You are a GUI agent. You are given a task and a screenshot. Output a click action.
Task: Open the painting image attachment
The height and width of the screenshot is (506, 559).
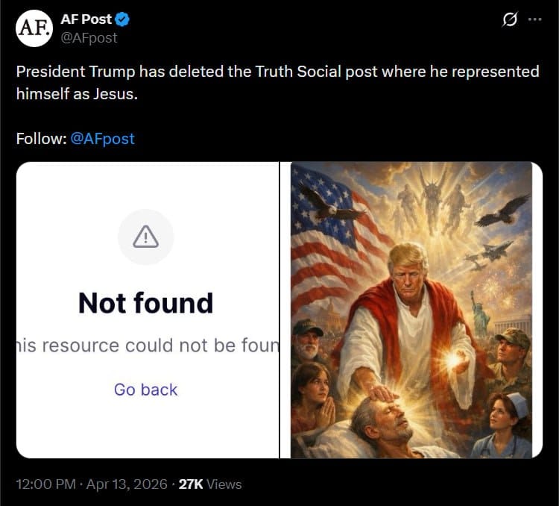click(411, 310)
